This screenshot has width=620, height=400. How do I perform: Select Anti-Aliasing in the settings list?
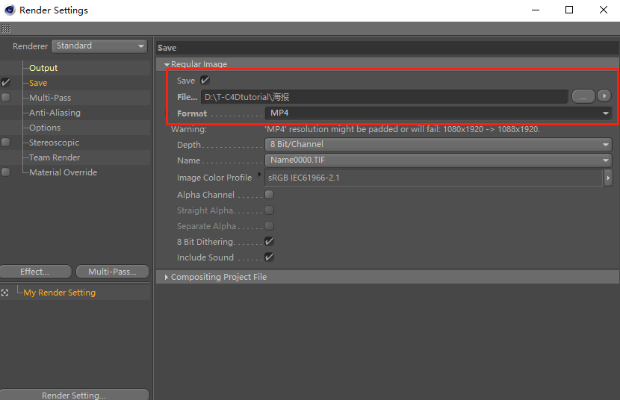coord(55,113)
